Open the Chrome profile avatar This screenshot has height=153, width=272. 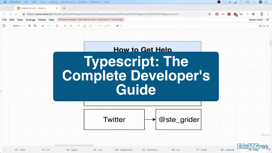tap(262, 14)
